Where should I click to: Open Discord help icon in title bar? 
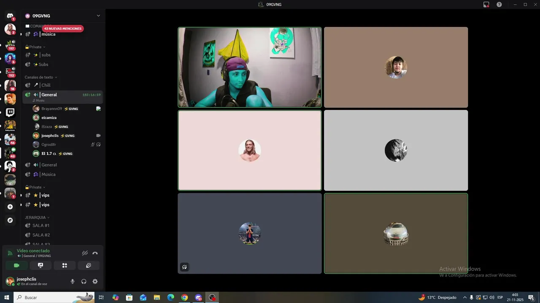coord(499,5)
